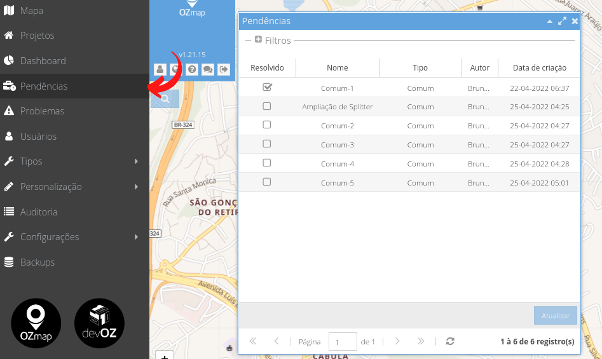This screenshot has width=602, height=359.
Task: Sort by the Autor column header
Action: (x=480, y=68)
